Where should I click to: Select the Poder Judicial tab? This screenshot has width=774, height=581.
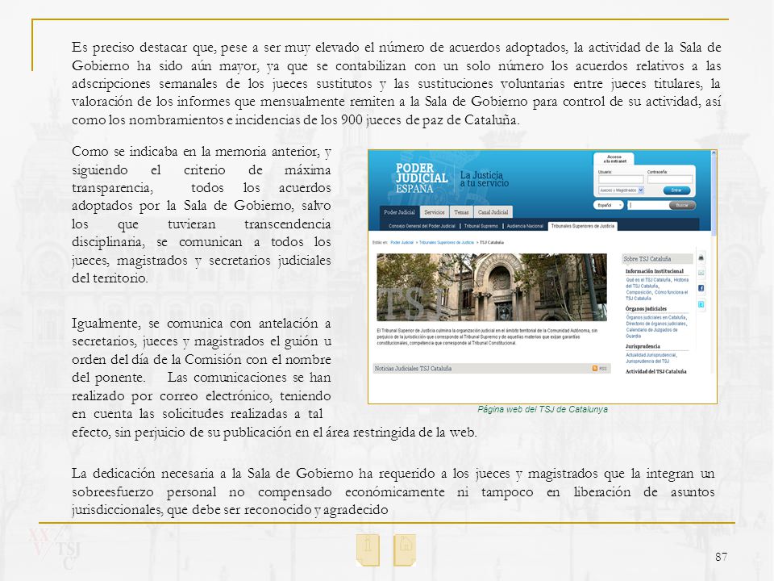399,212
